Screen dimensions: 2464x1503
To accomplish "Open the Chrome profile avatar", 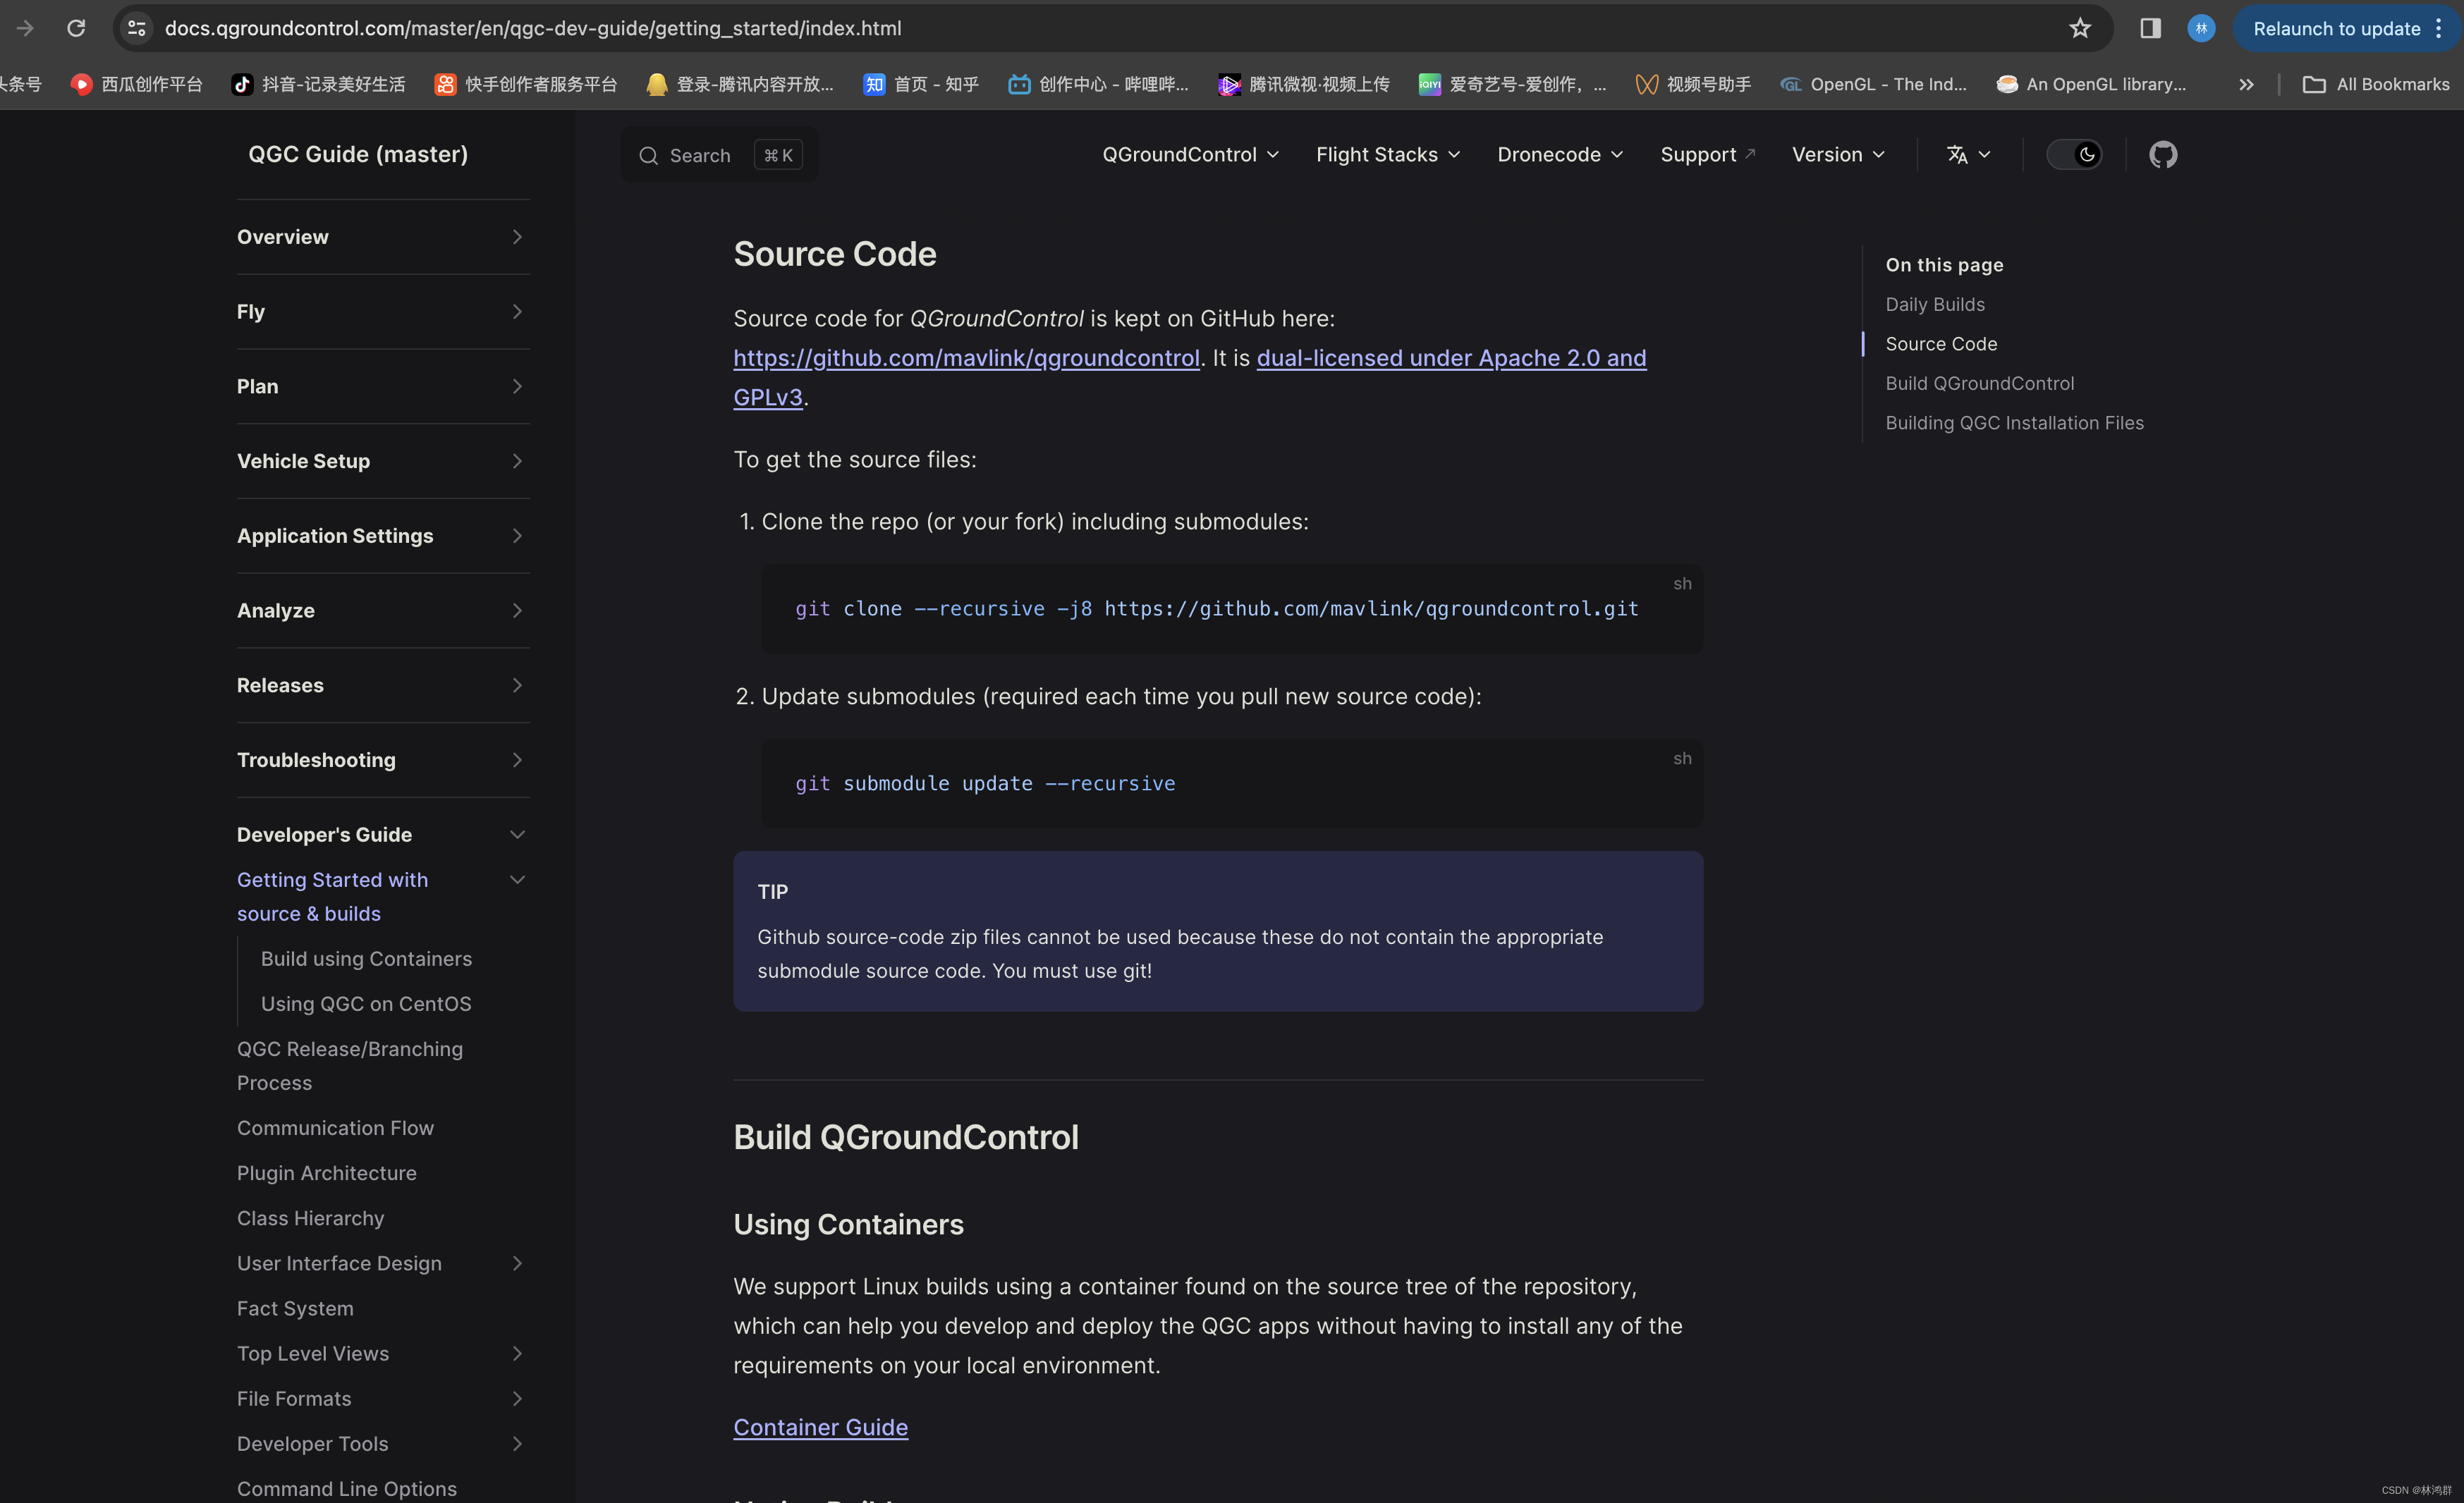I will tap(2201, 28).
